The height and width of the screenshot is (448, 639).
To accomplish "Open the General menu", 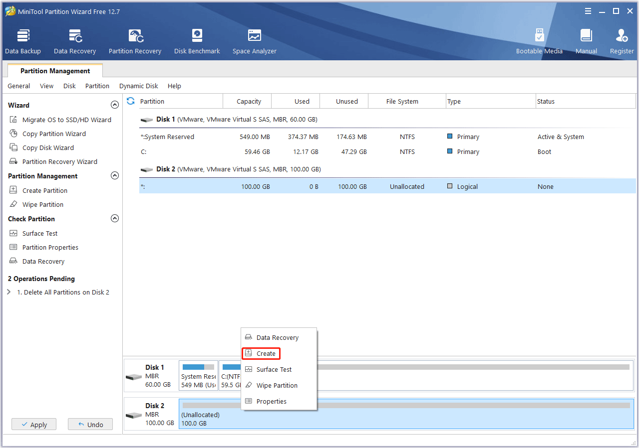I will [x=18, y=86].
